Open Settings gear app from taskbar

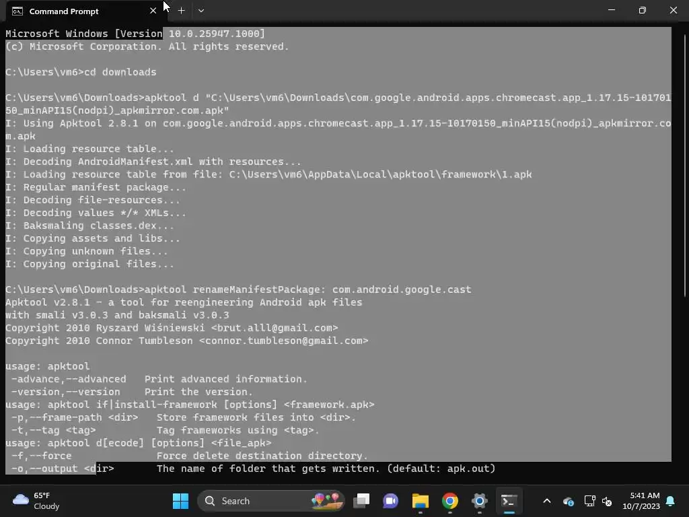pos(479,501)
